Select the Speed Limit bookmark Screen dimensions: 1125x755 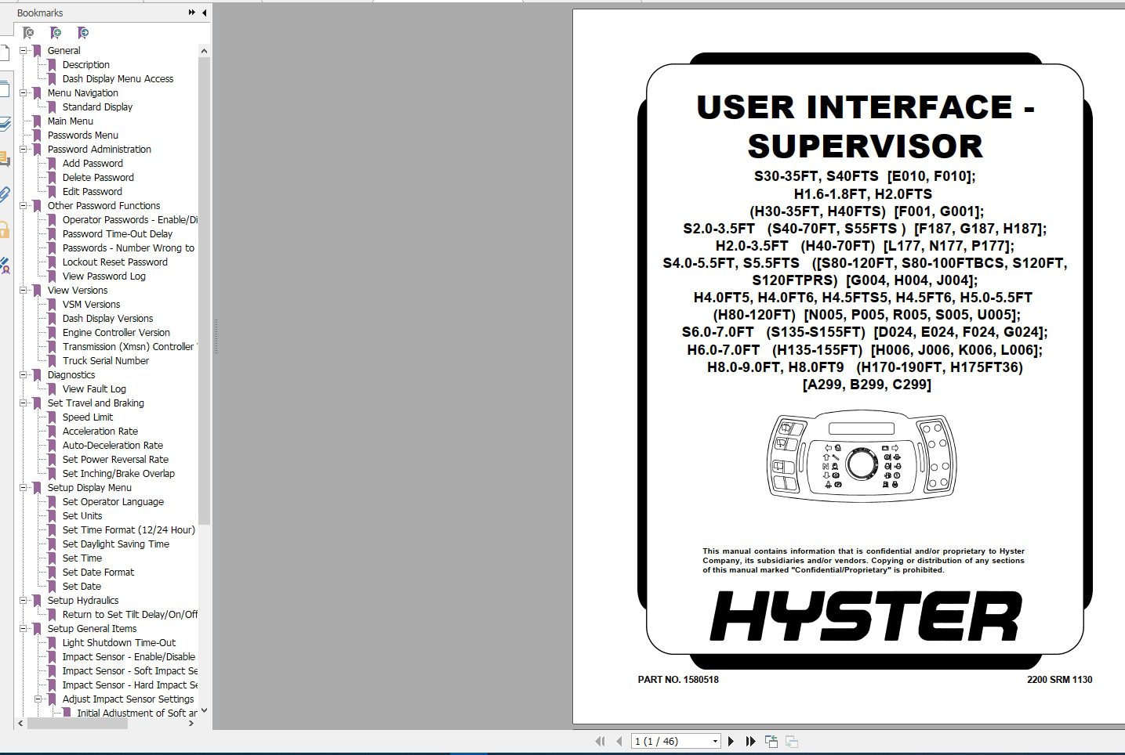[88, 417]
